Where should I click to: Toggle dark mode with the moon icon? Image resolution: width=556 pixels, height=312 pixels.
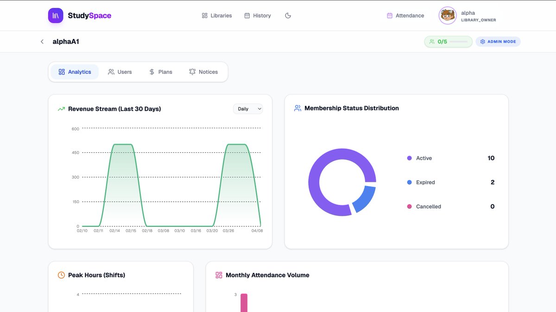288,16
